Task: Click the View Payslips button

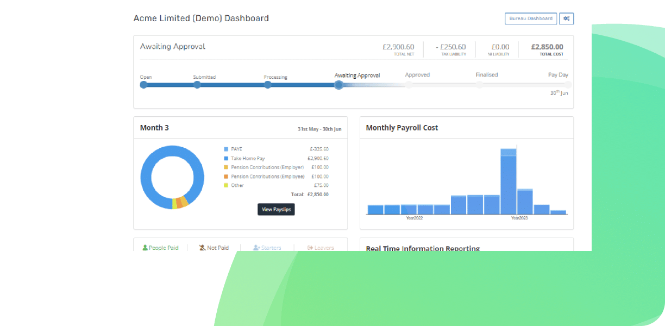Action: [x=276, y=209]
